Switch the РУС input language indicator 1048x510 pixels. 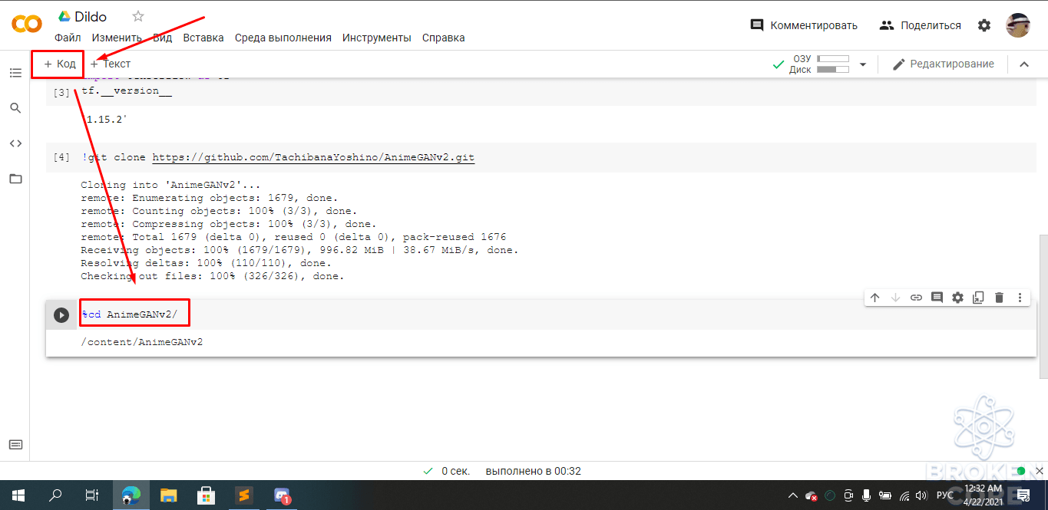(945, 495)
